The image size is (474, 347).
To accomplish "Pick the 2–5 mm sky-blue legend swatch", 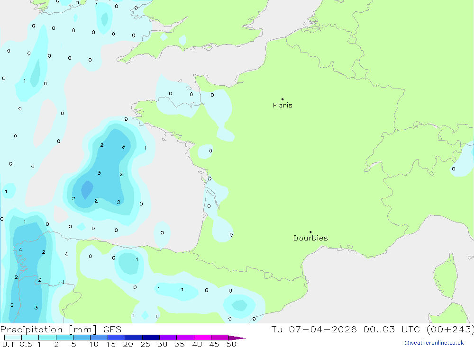I will (64, 338).
